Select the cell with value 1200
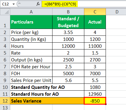This screenshot has height=110, width=126. (x=95, y=39)
